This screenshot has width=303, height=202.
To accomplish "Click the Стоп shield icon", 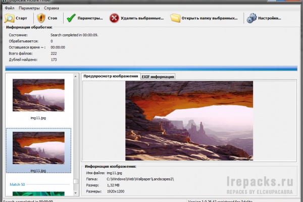I will [41, 18].
